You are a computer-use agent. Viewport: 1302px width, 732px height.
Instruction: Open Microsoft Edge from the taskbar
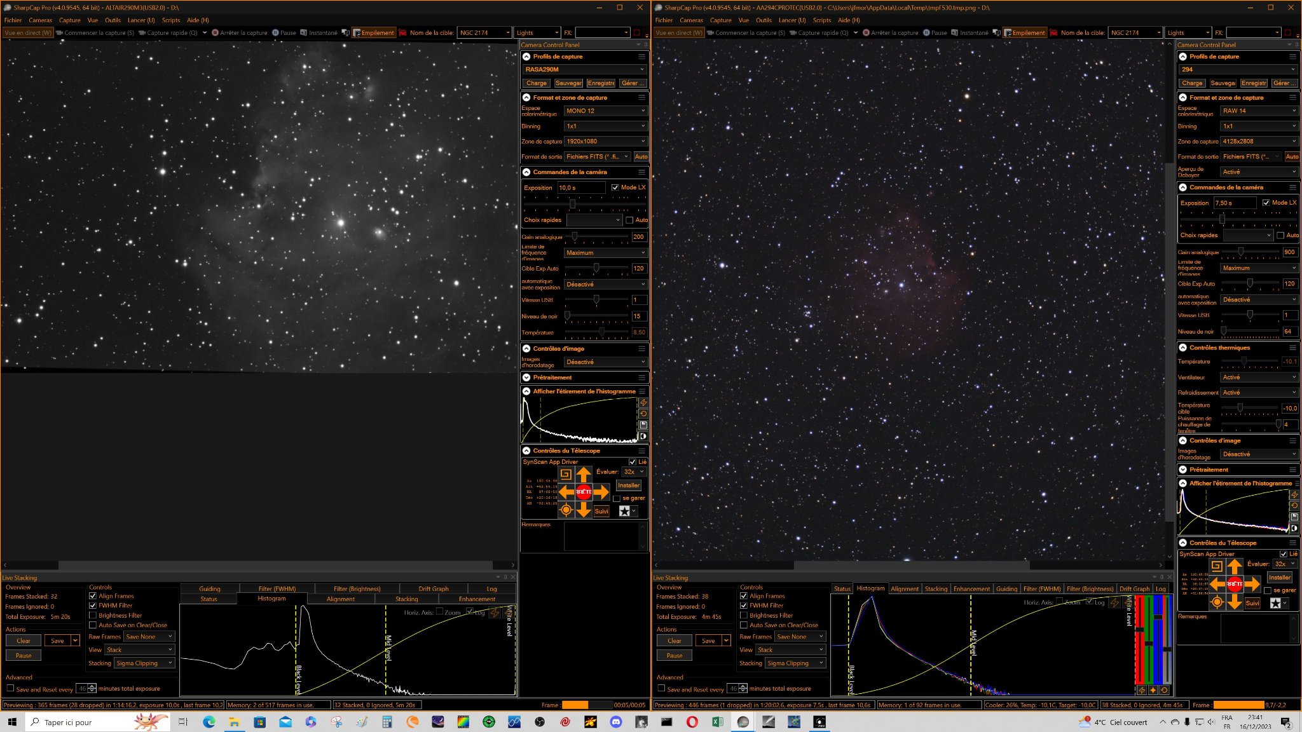point(209,722)
